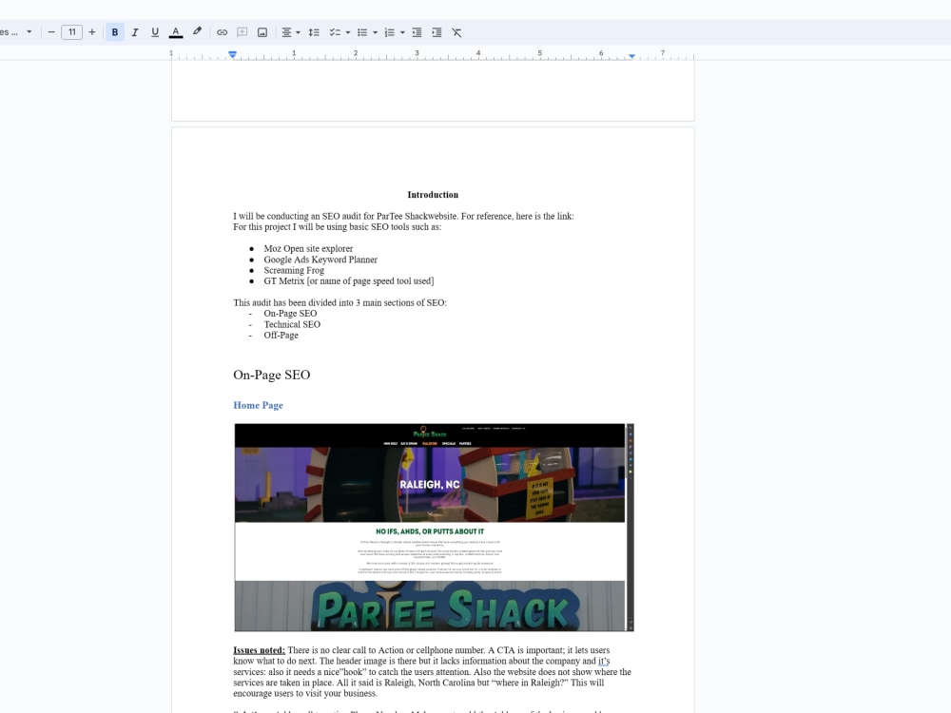The image size is (951, 713).
Task: Click the numbered list icon
Action: tap(389, 32)
